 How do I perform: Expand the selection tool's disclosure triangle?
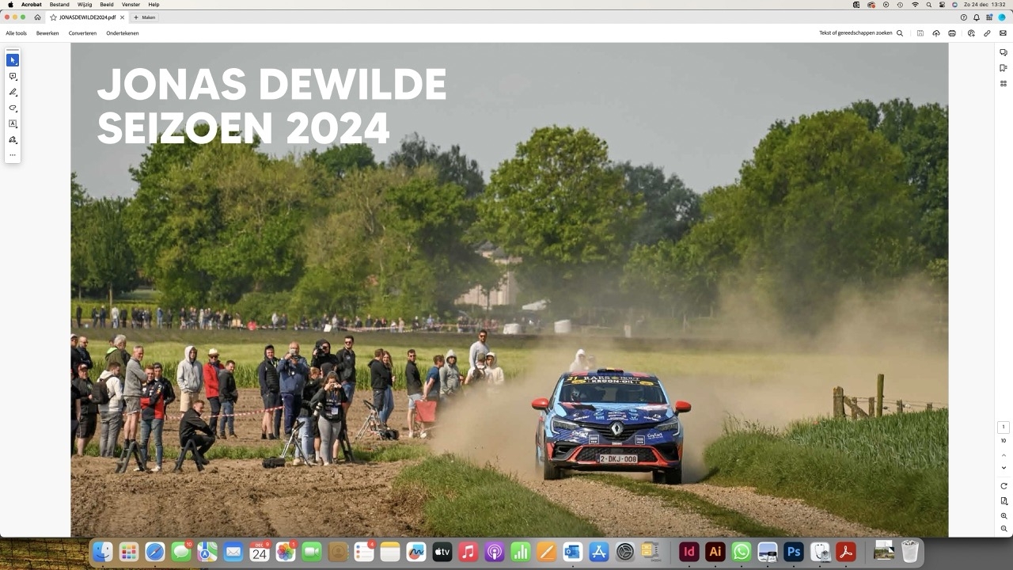(x=17, y=64)
